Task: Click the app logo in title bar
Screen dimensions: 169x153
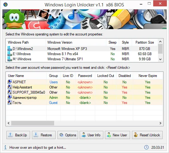Action: tap(5, 5)
